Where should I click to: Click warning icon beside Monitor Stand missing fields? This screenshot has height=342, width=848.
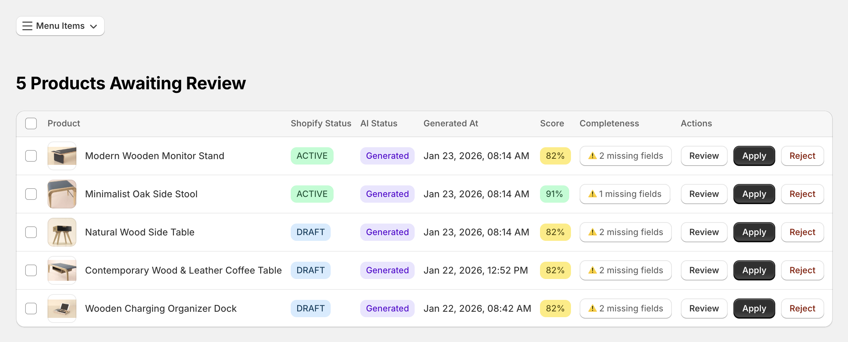(x=592, y=156)
